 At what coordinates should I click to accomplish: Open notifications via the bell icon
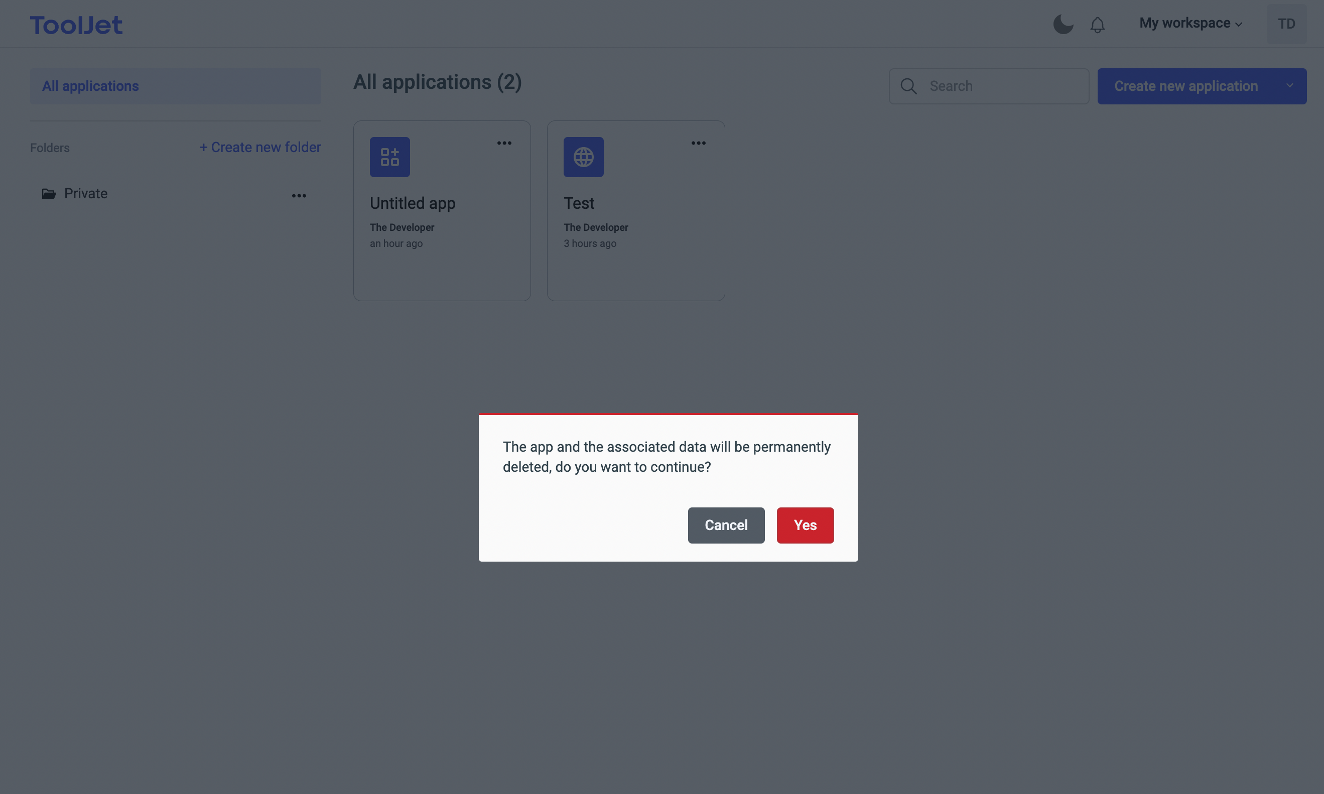coord(1097,25)
